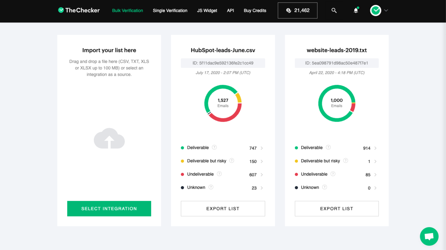446x250 pixels.
Task: Click the Select Integration button
Action: 109,209
